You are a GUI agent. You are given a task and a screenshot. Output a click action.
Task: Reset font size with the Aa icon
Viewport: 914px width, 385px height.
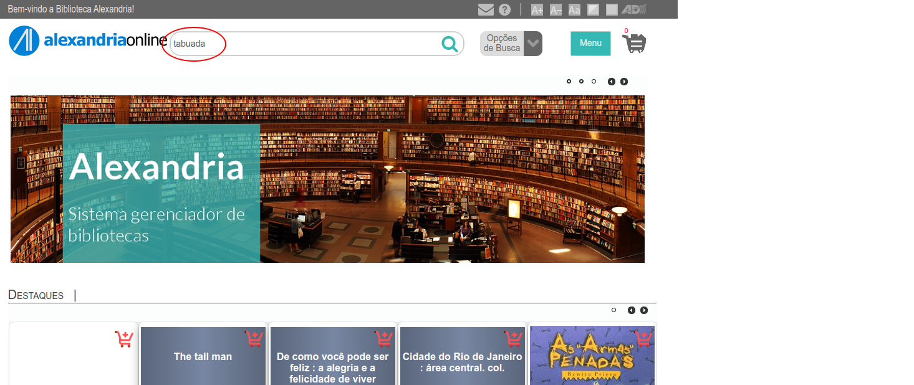pyautogui.click(x=574, y=9)
